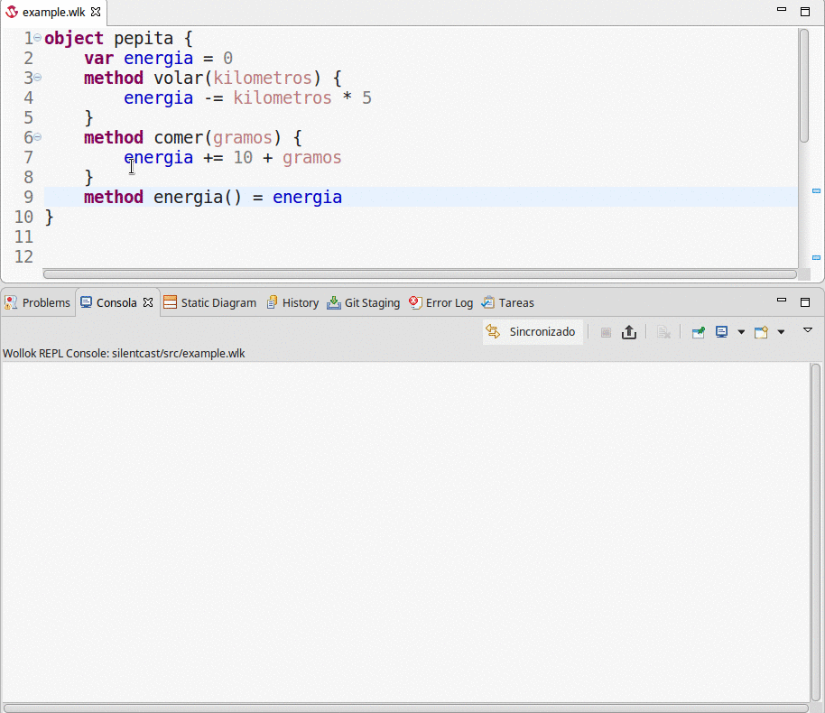Click the word "pepita" on line 1
This screenshot has height=713, width=825.
click(144, 39)
